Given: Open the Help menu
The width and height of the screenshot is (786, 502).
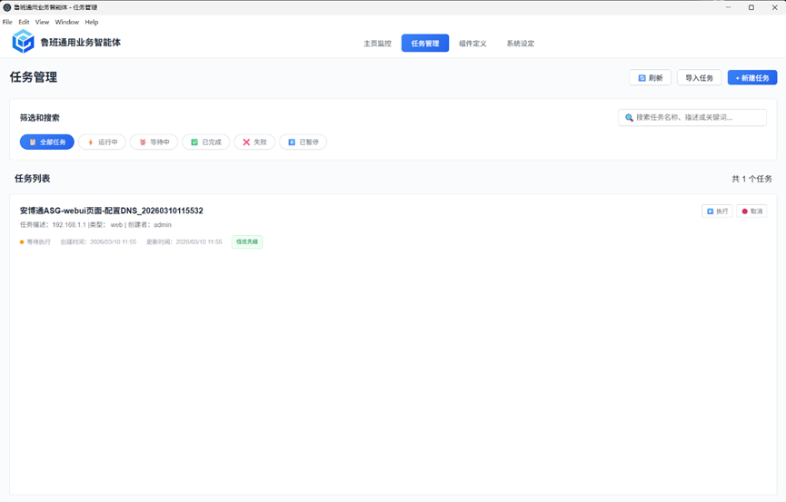Looking at the screenshot, I should 92,22.
